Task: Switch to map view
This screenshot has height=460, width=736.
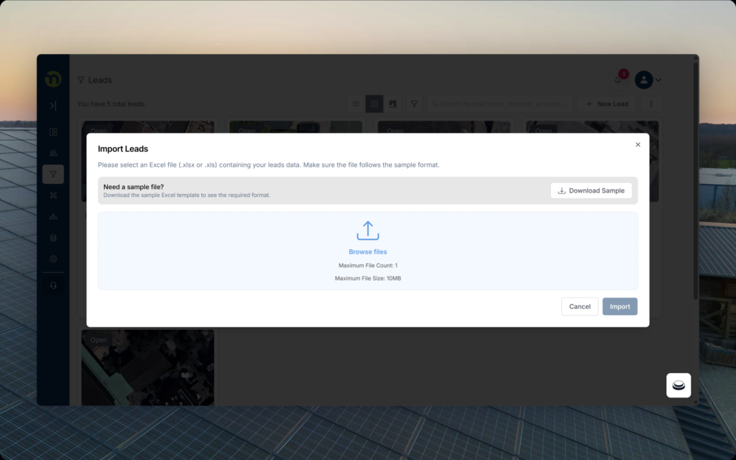Action: (x=392, y=104)
